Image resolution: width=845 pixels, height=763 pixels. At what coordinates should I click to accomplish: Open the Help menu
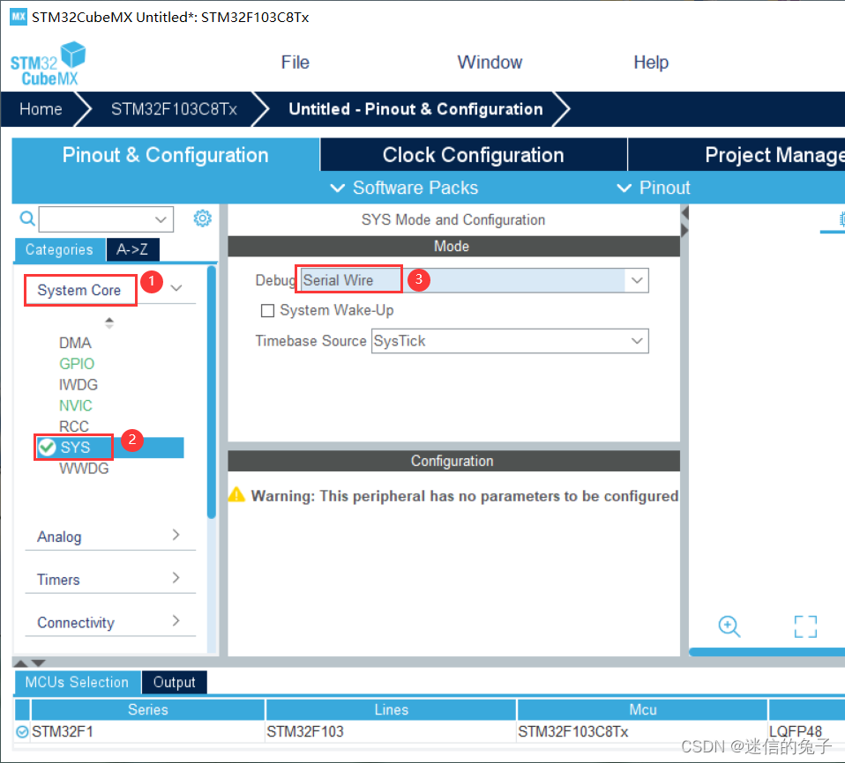coord(651,63)
